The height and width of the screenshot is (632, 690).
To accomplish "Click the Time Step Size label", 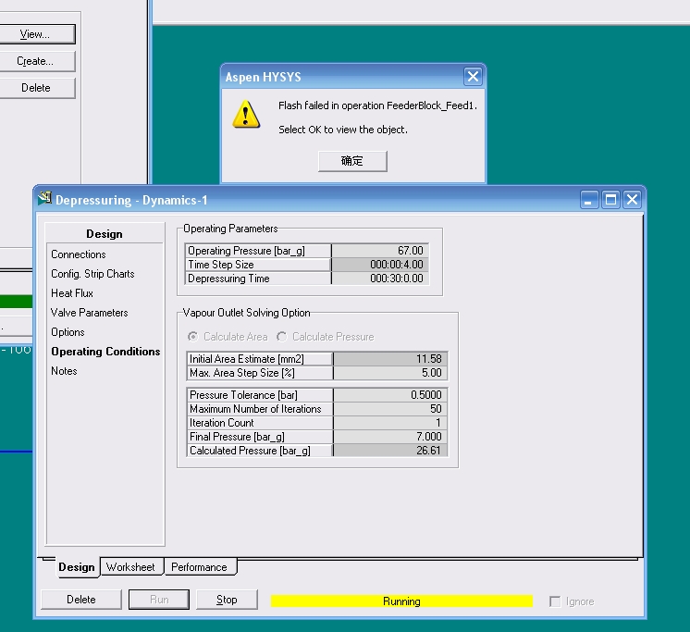I will point(221,265).
